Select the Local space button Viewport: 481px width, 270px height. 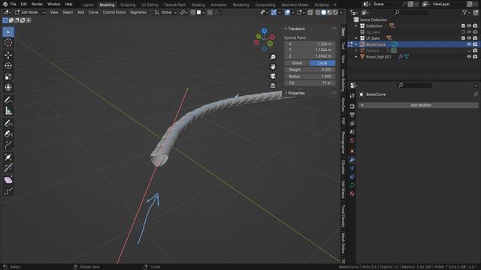(322, 63)
